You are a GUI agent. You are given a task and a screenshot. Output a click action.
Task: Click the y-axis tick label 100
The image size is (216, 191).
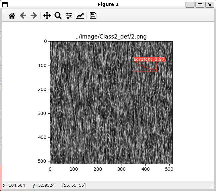(x=42, y=65)
